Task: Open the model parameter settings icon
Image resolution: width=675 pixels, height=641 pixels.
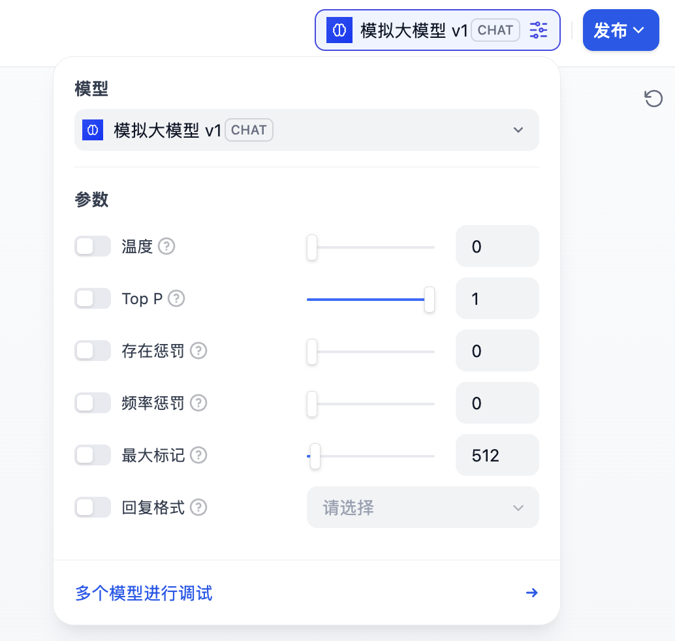Action: coord(539,30)
